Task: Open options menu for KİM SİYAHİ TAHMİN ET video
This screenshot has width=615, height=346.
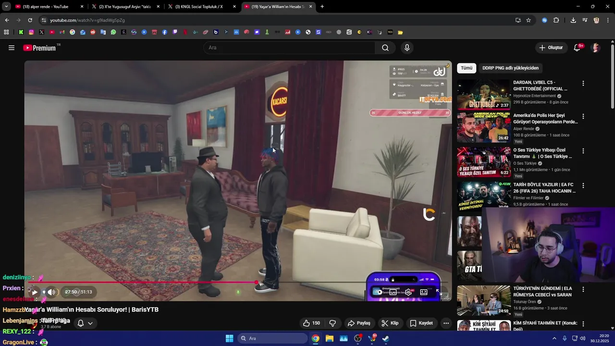Action: point(583,324)
